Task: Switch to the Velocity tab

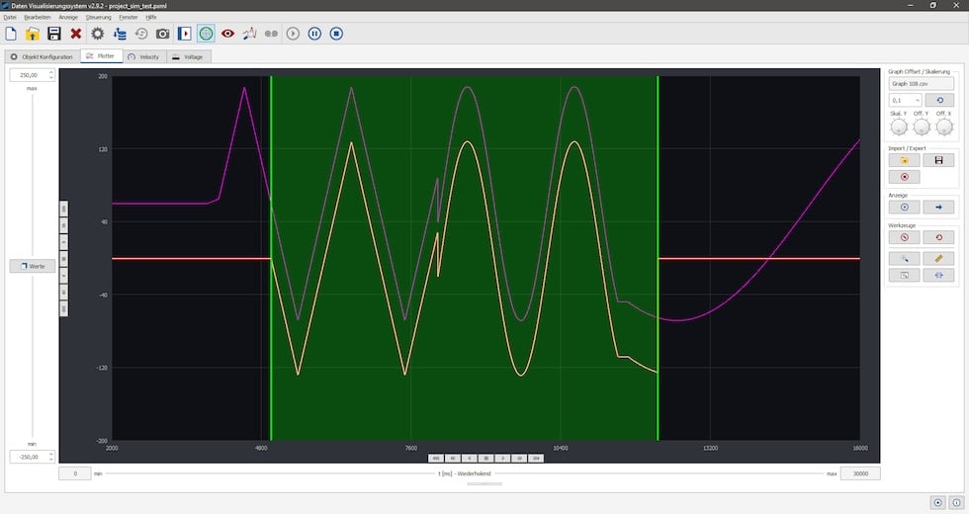Action: tap(144, 56)
